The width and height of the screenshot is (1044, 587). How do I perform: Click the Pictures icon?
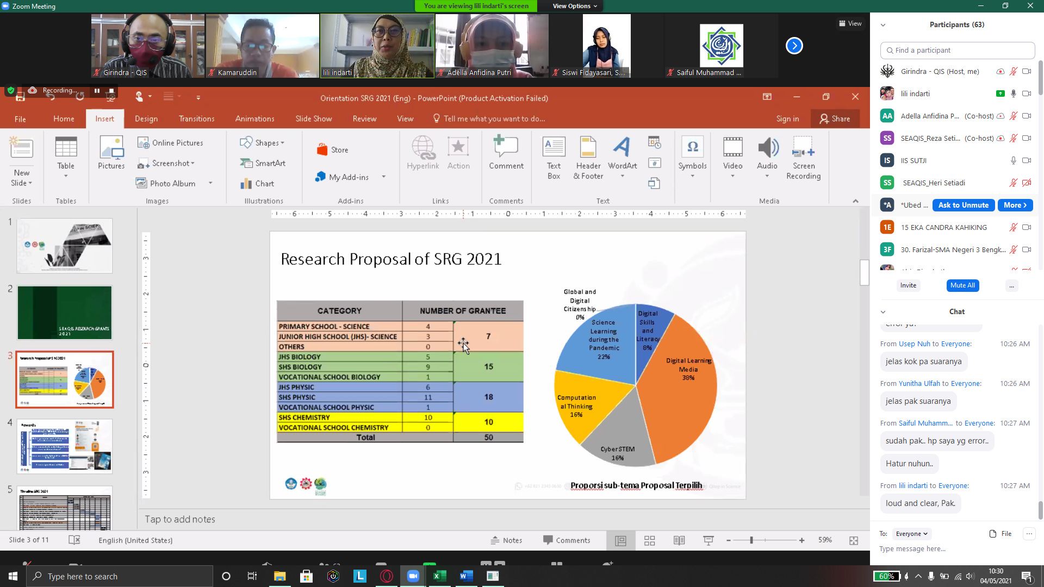(111, 153)
